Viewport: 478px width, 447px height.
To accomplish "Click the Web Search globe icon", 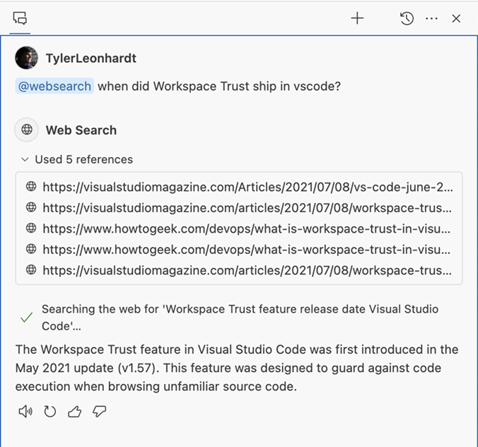I will pos(27,130).
